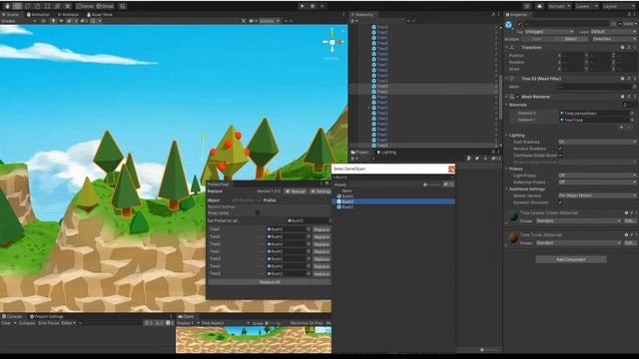Click the orientation gizmo in Scene view
Screen dimensions: 639x359
point(332,42)
